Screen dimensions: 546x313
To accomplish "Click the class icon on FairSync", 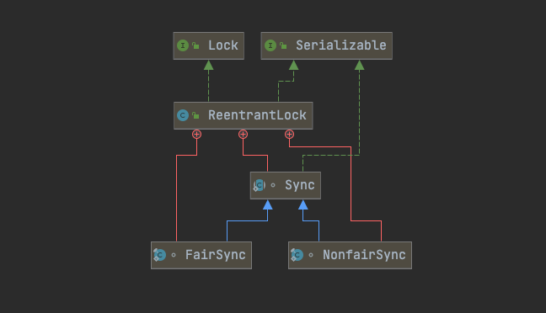I will click(159, 255).
